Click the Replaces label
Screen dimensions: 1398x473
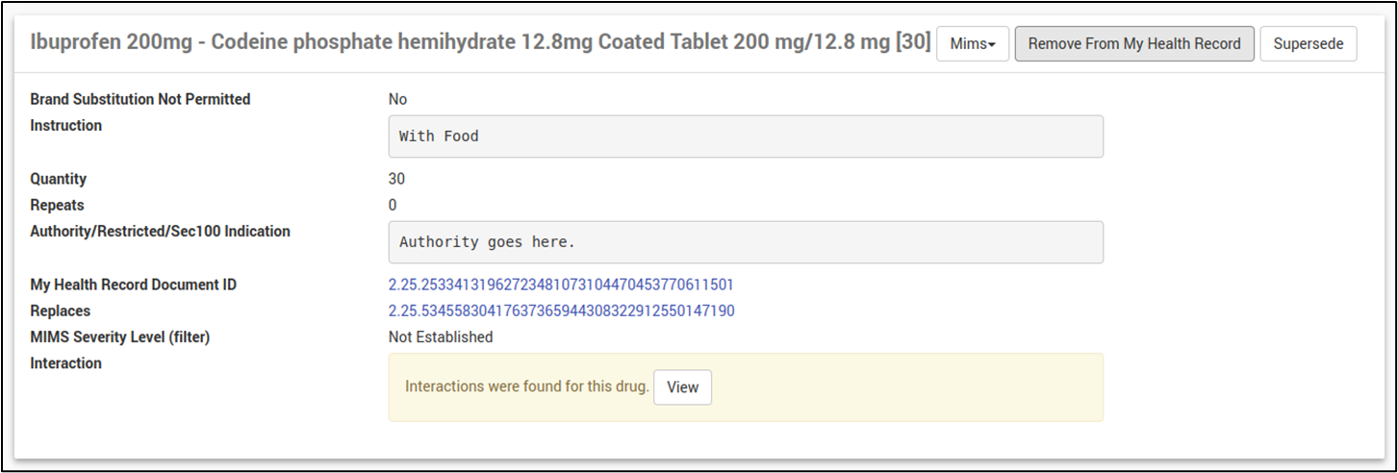click(61, 311)
